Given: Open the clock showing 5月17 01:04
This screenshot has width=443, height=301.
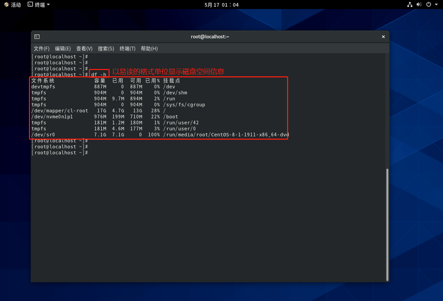Looking at the screenshot, I should tap(221, 5).
